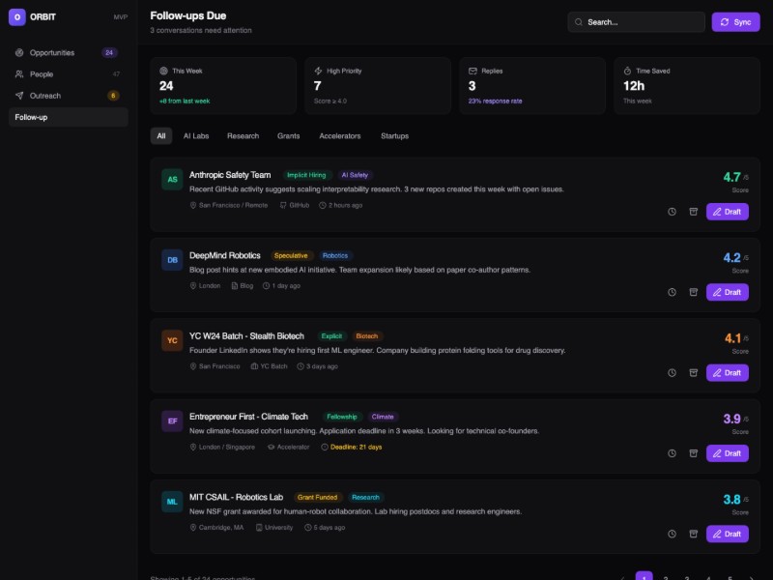Click the clock icon on DeepMind Robotics card
The image size is (773, 580).
point(673,292)
